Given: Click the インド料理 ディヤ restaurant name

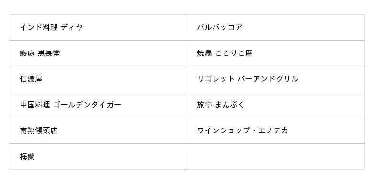Looking at the screenshot, I should [52, 27].
